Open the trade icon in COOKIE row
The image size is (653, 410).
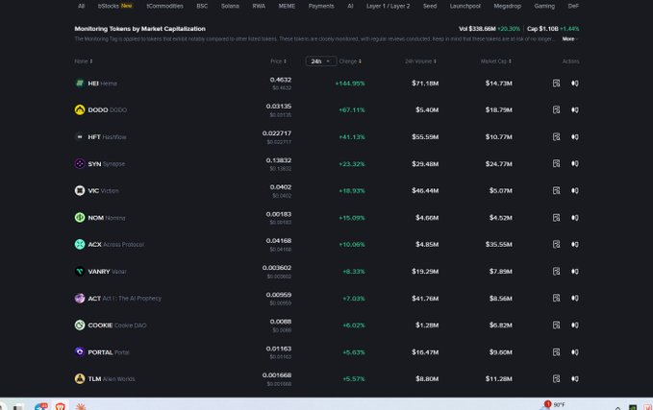coord(575,325)
